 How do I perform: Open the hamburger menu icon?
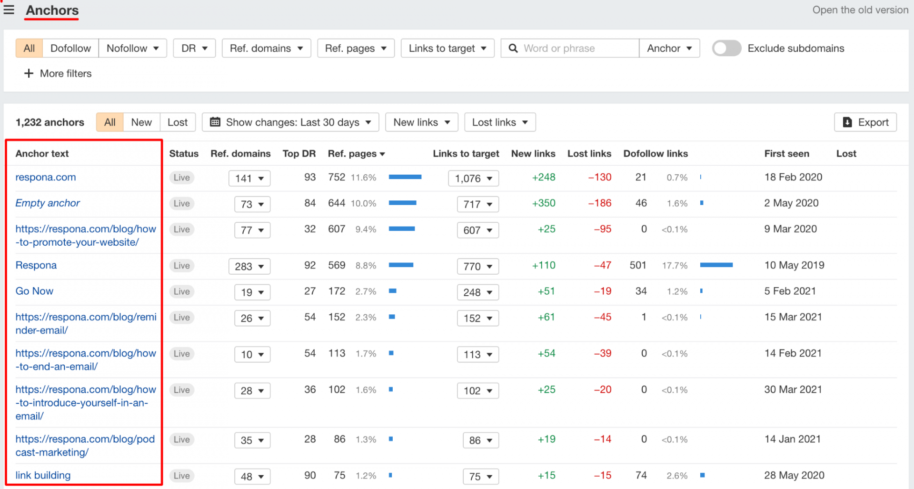(9, 10)
